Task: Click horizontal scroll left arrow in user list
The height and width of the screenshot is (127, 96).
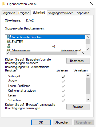Action: 8,53
